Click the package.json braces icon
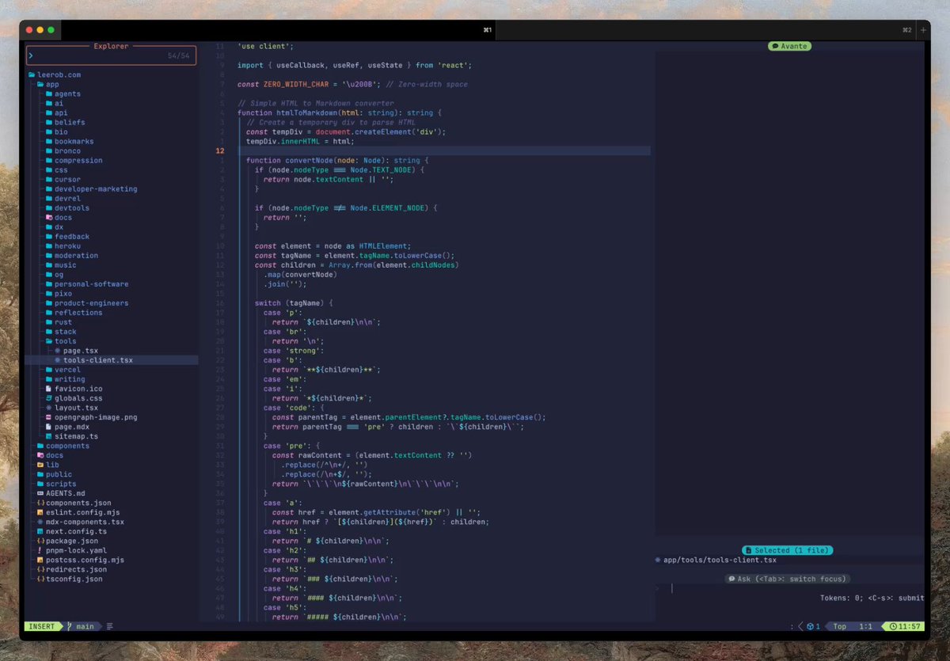The image size is (950, 661). pyautogui.click(x=40, y=541)
